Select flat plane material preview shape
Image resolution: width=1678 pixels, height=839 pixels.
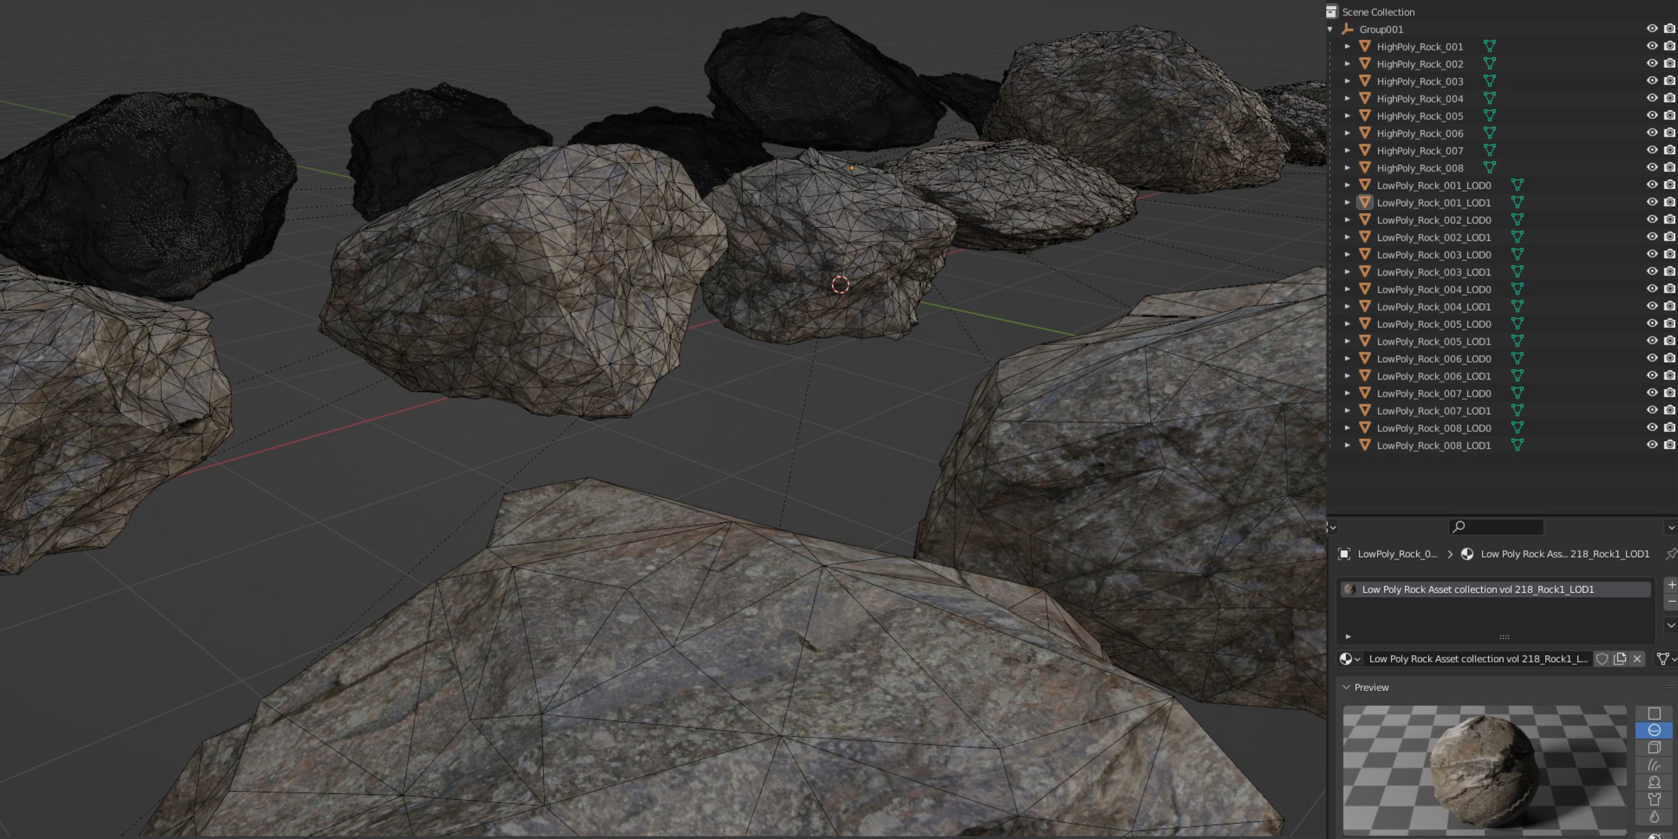pos(1654,713)
